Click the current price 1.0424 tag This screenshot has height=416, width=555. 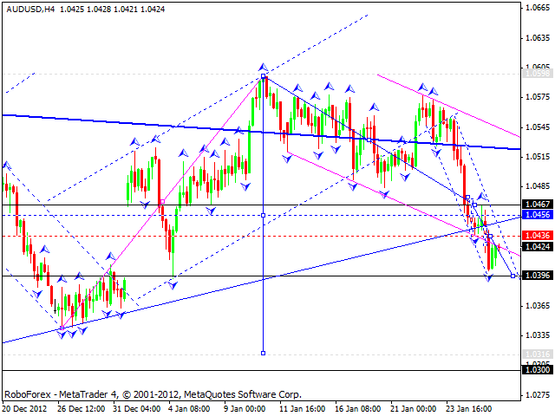tap(539, 246)
